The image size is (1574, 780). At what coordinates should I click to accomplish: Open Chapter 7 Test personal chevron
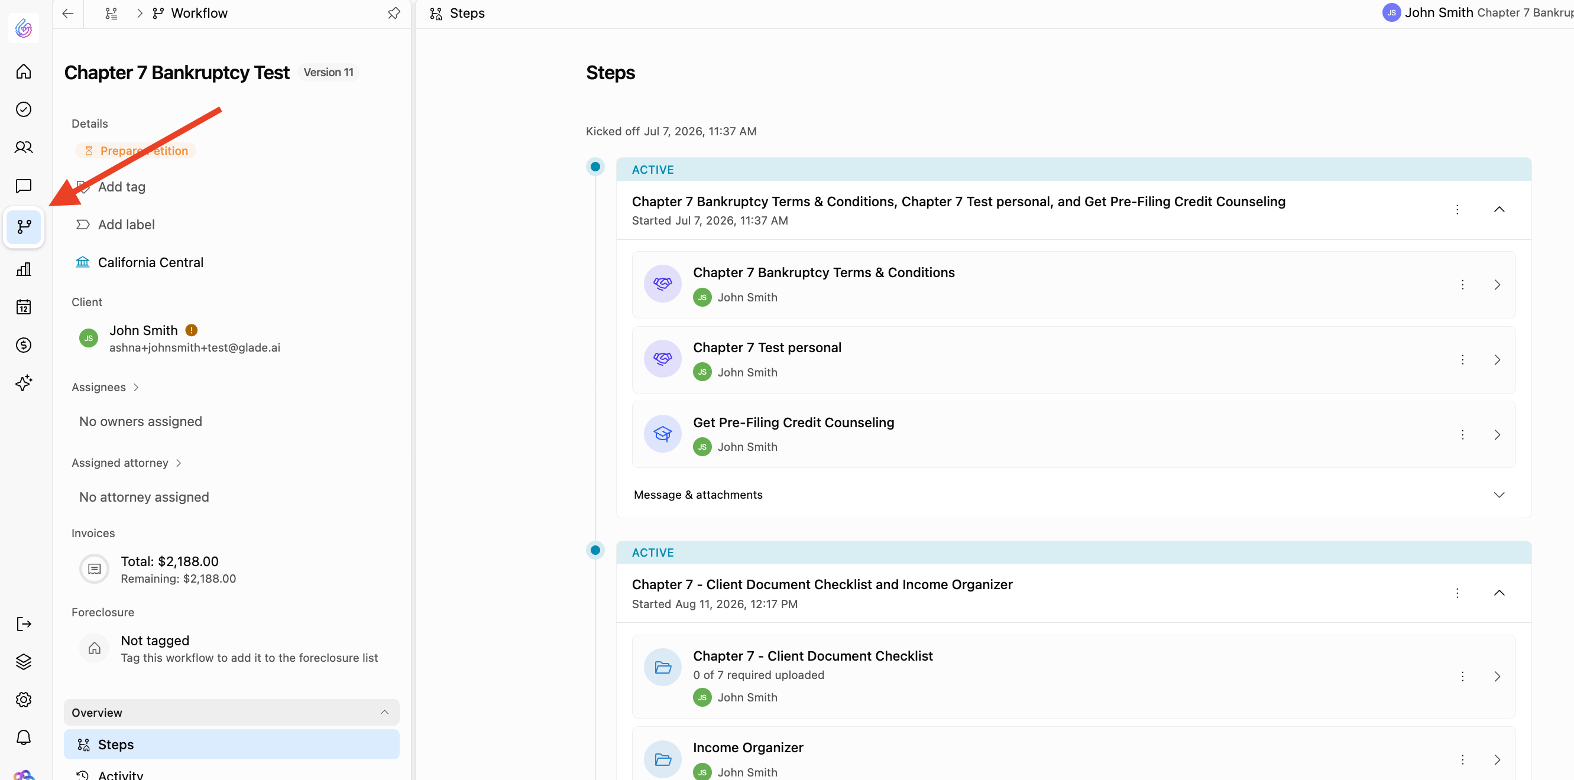[x=1497, y=360]
